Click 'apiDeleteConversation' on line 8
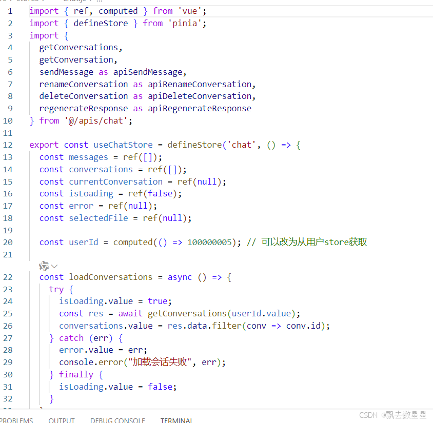The width and height of the screenshot is (433, 423). coord(200,96)
